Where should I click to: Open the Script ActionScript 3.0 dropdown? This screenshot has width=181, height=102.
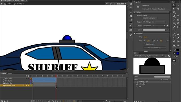(154, 25)
